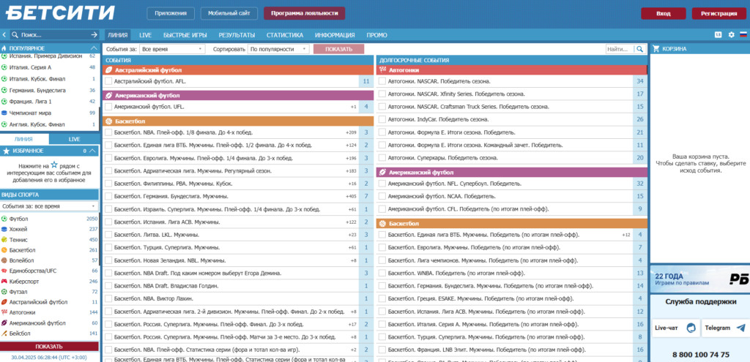Open sidebar События за: все время dropdown
Image resolution: width=750 pixels, height=362 pixels.
pyautogui.click(x=49, y=205)
